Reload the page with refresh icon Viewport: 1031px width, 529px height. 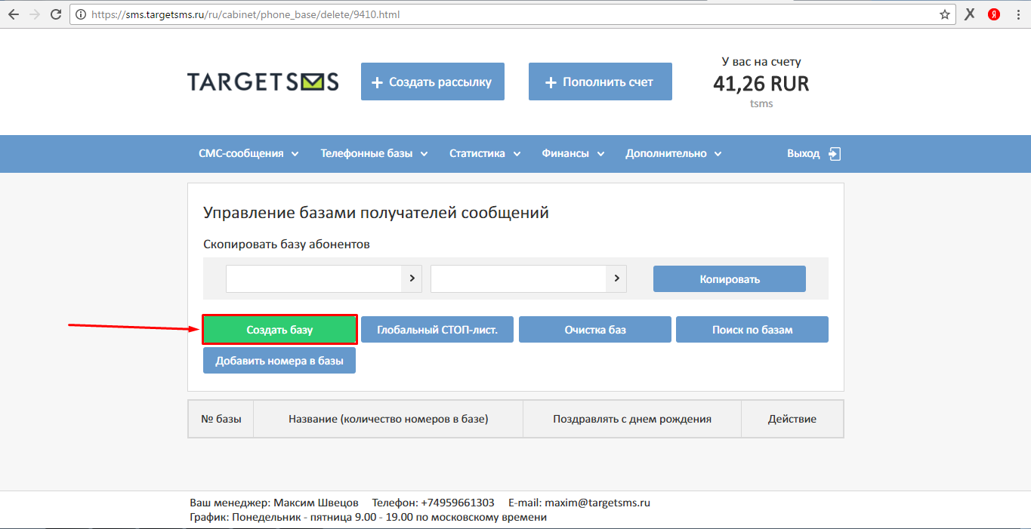(x=56, y=14)
